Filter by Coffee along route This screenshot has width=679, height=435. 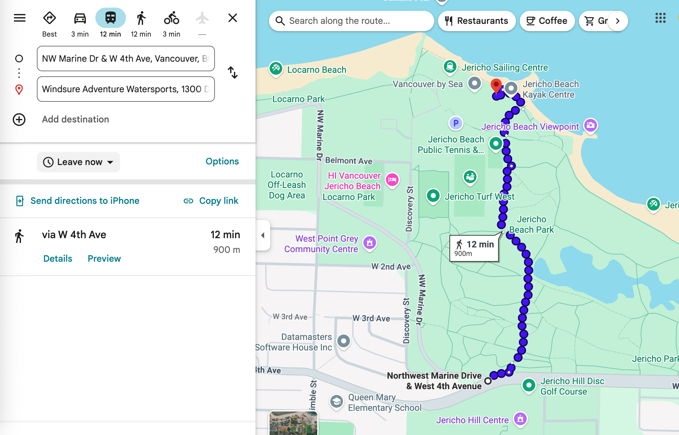click(547, 21)
